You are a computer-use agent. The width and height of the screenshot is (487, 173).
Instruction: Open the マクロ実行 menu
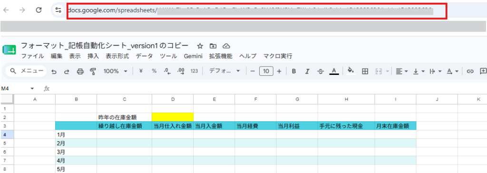pos(278,56)
